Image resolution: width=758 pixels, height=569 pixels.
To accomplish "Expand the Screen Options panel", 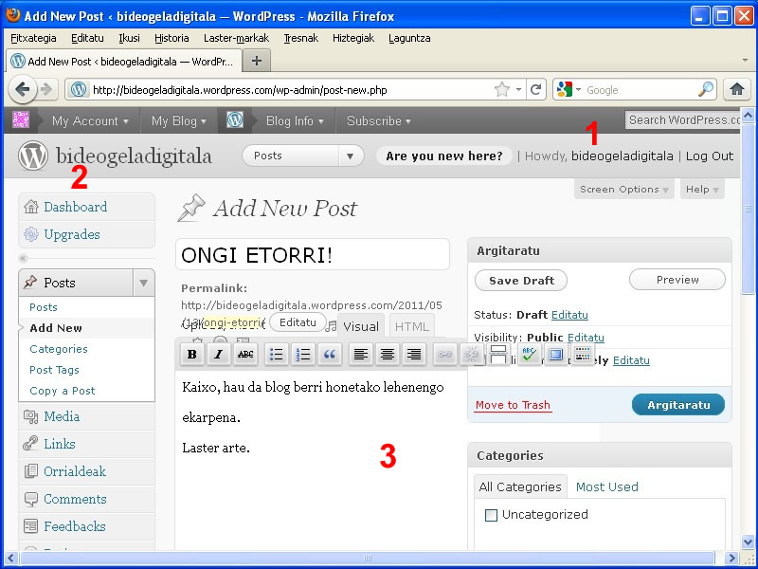I will pyautogui.click(x=623, y=189).
